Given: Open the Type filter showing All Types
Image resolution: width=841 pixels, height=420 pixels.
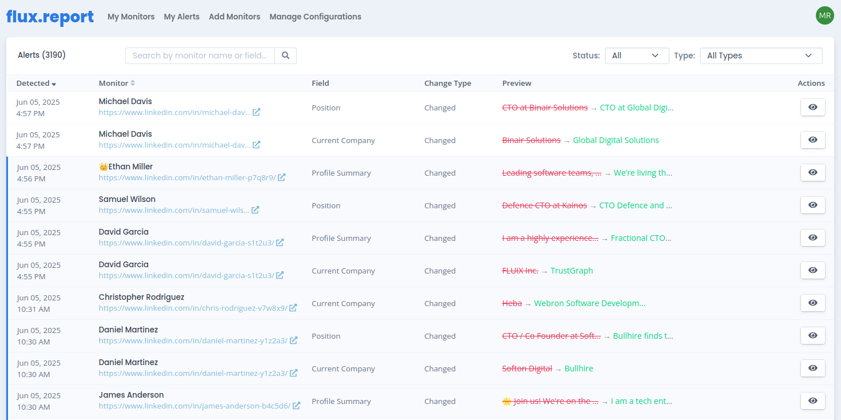Looking at the screenshot, I should point(761,56).
